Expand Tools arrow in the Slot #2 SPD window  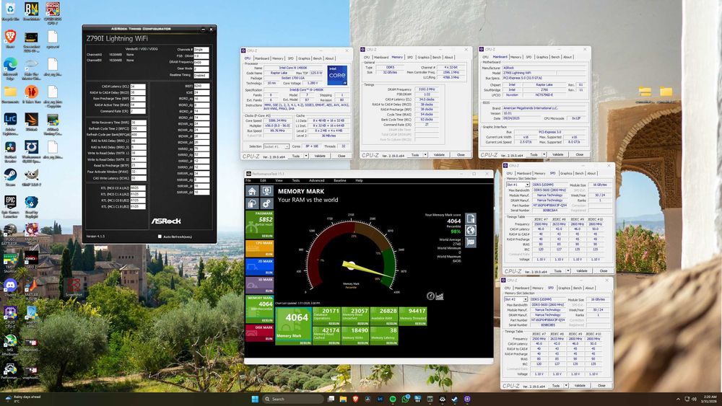[x=566, y=385]
